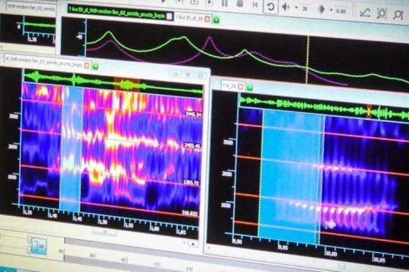Screen dimensions: 409x272
Task: Toggle the loop playback icon
Action: tap(271, 7)
